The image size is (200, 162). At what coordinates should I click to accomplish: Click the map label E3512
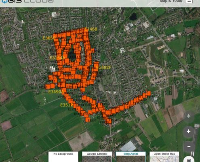tap(67, 105)
